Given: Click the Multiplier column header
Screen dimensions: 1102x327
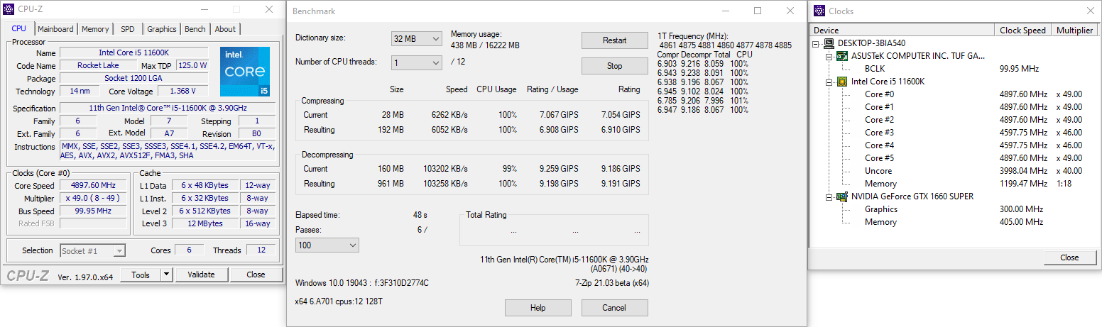Looking at the screenshot, I should coord(1074,31).
